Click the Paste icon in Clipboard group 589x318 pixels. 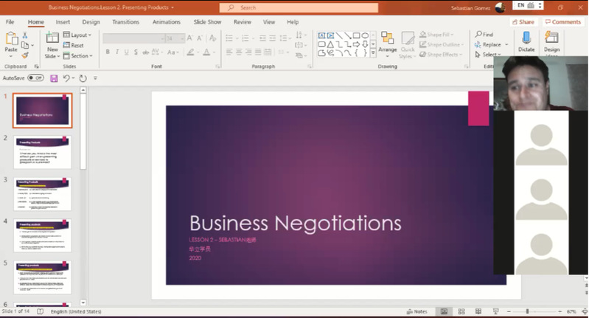[11, 39]
